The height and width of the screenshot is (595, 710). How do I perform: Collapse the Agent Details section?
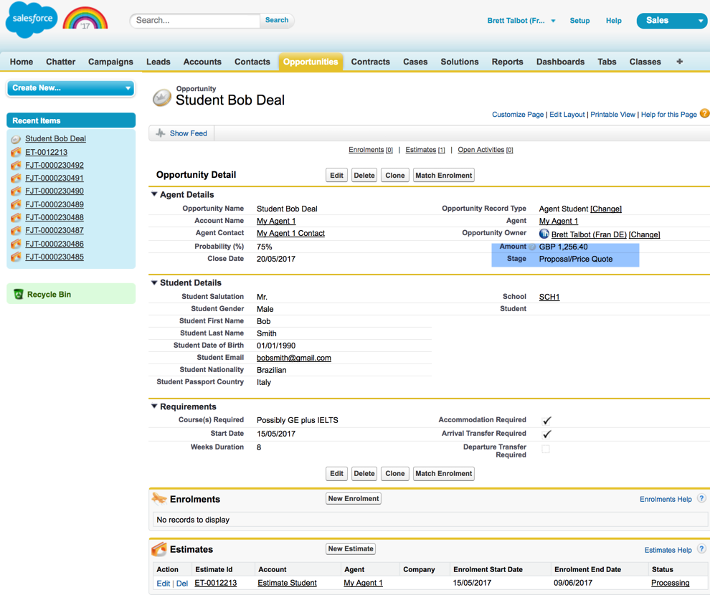coord(154,195)
